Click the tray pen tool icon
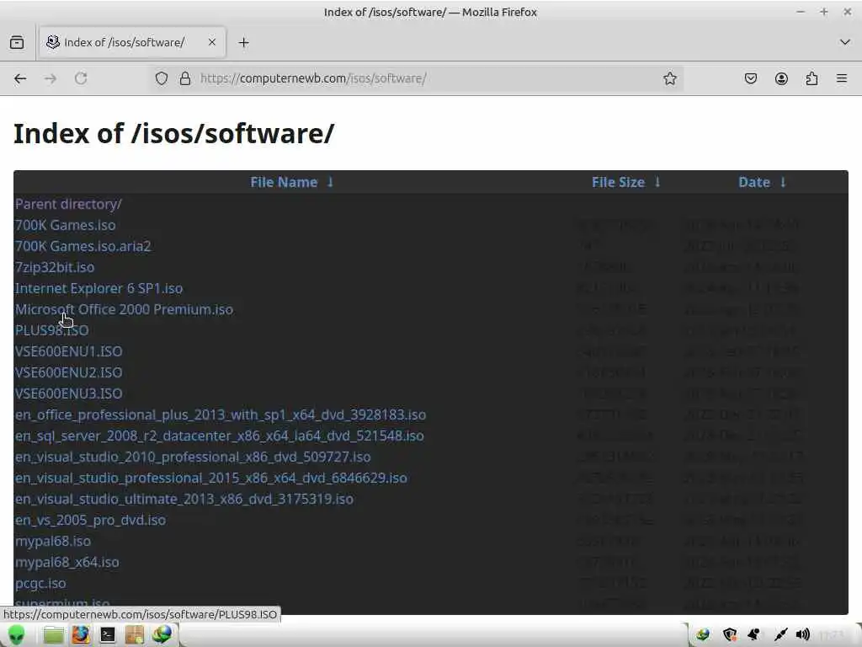This screenshot has height=647, width=862. tap(780, 634)
